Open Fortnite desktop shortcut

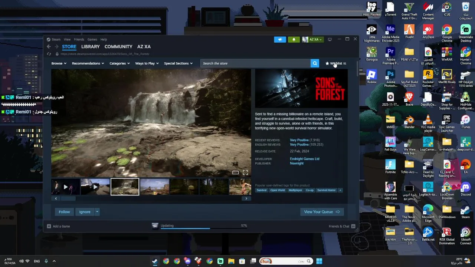coord(390,167)
